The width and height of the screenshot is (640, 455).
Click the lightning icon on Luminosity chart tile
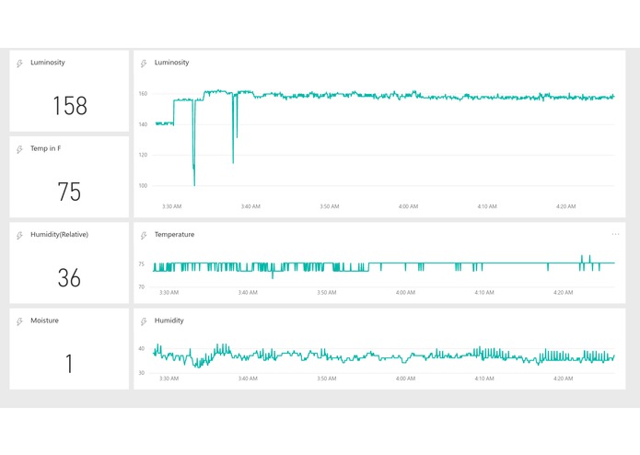coord(144,64)
